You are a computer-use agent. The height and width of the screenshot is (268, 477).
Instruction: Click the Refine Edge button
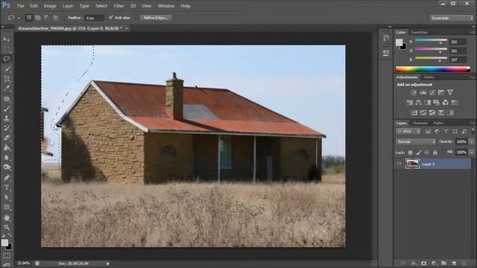coord(156,18)
